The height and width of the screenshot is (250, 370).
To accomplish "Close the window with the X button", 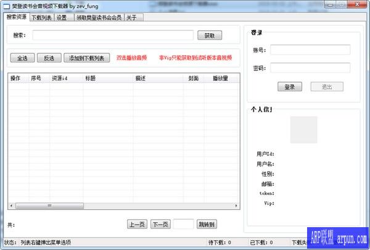I will pos(357,4).
